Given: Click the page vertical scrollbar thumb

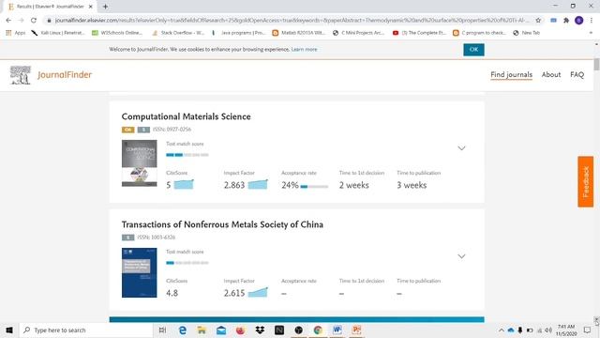Looking at the screenshot, I should [x=596, y=65].
